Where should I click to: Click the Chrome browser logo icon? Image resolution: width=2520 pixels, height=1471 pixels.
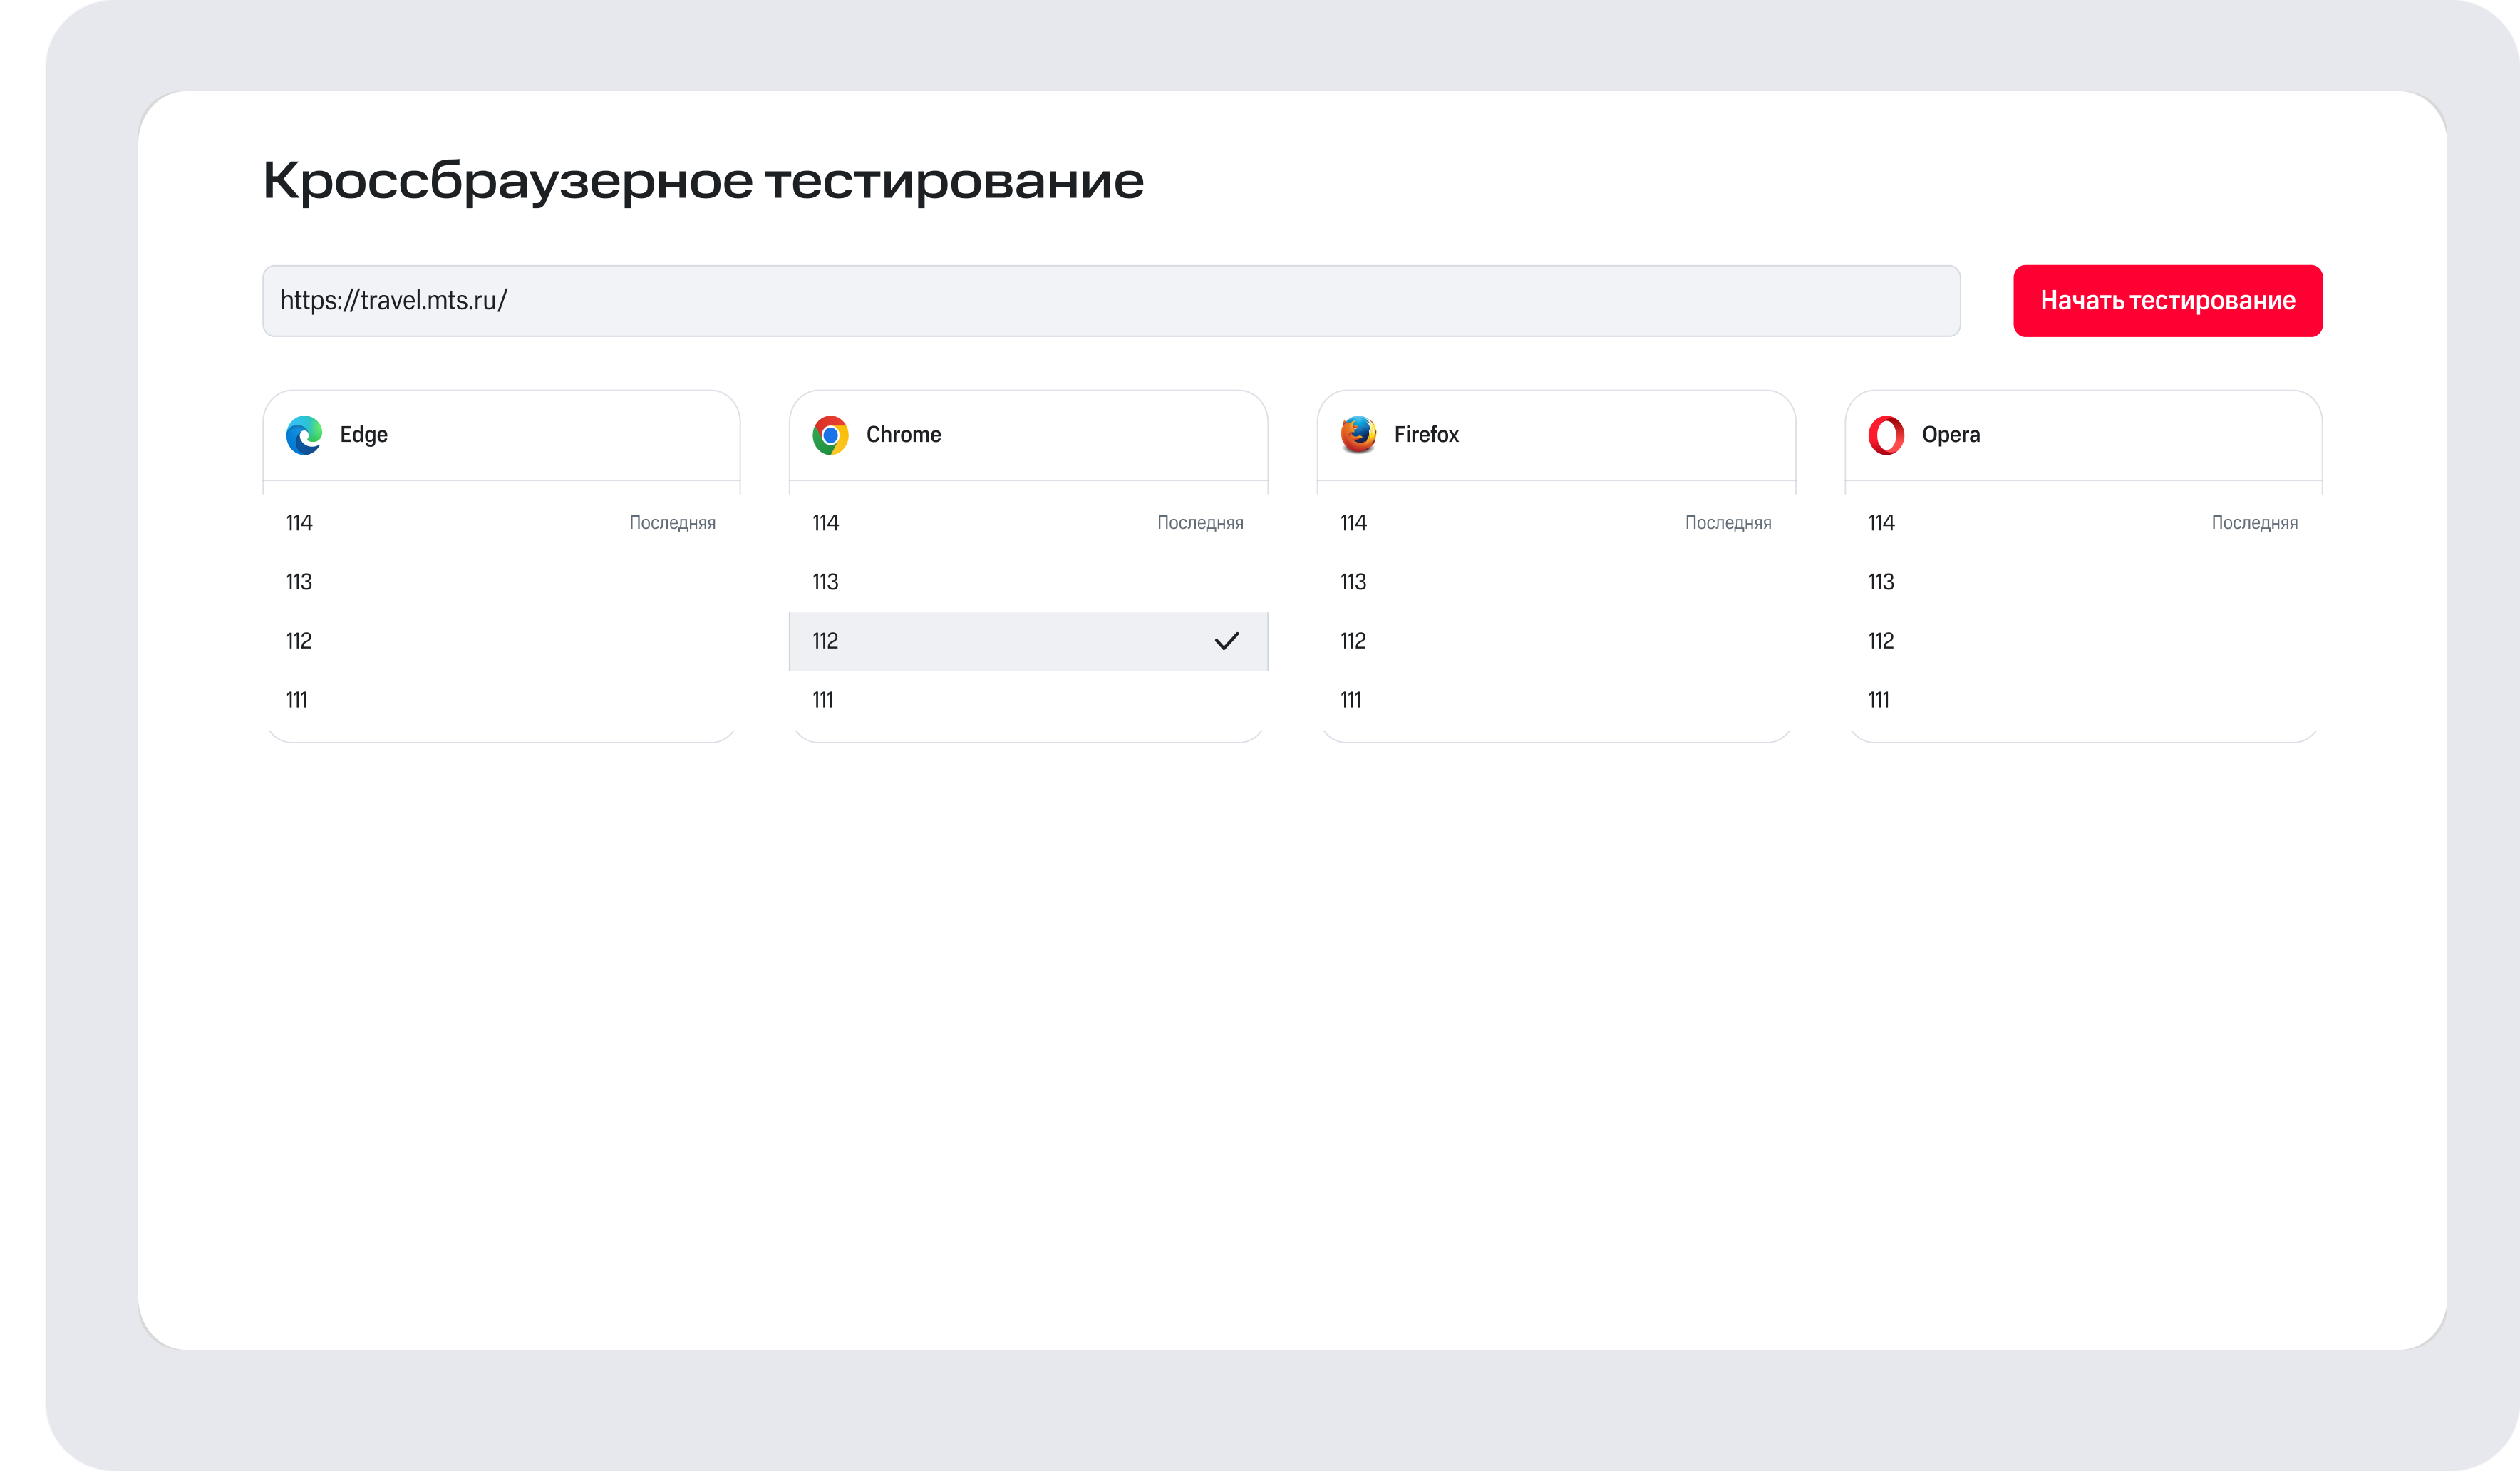tap(830, 435)
